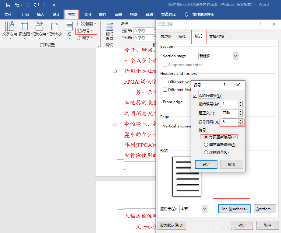Open the 纸张大小 paper size tool
This screenshot has height=233, width=281.
[x=55, y=30]
